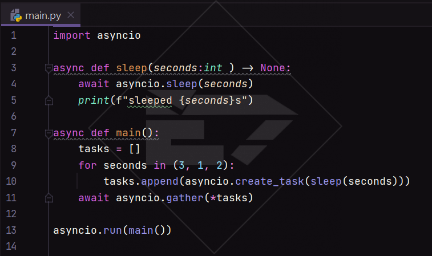Click the 'int' type annotation
Image resolution: width=432 pixels, height=256 pixels.
(213, 68)
